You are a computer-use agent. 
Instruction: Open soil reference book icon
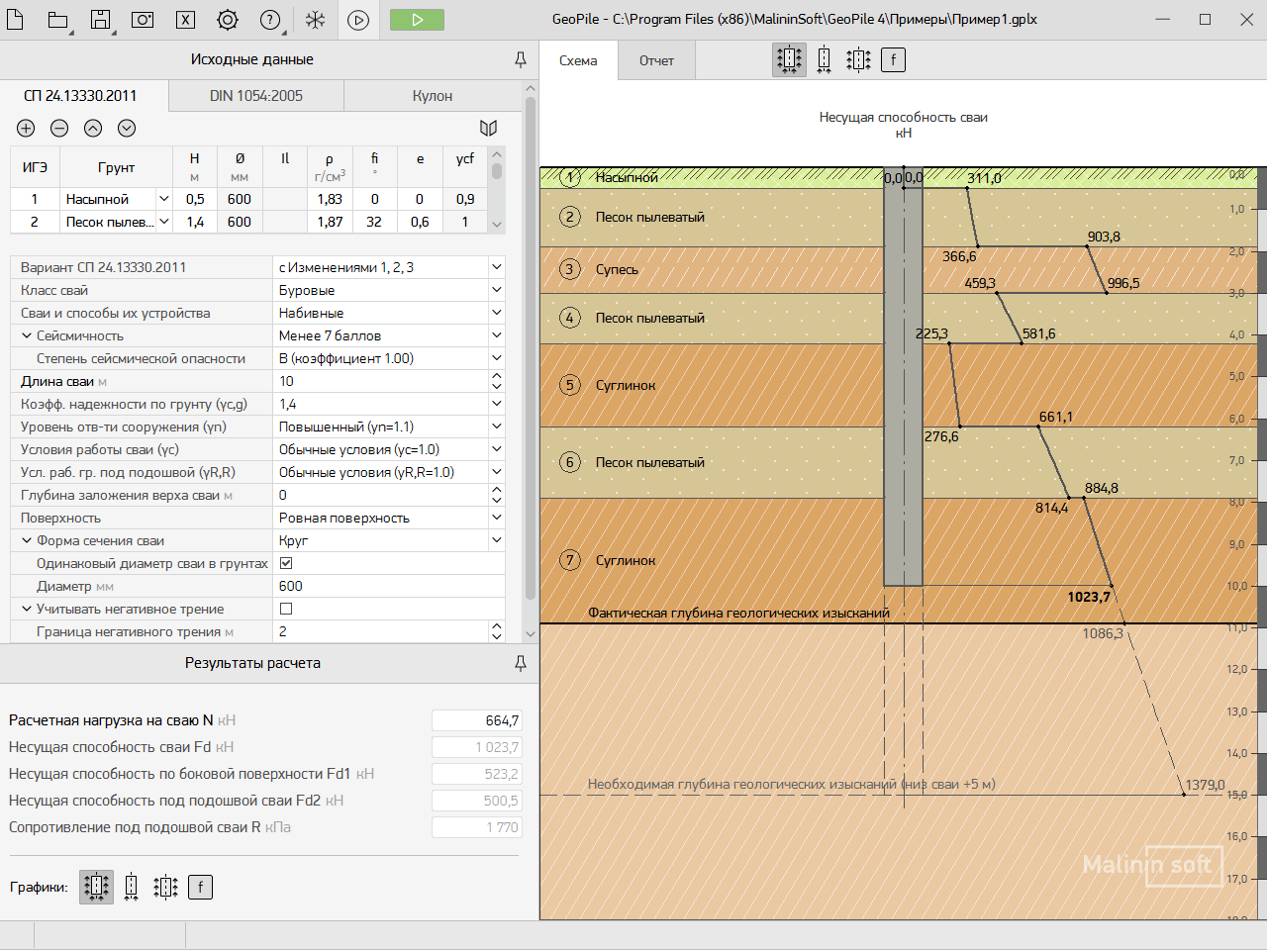click(488, 128)
